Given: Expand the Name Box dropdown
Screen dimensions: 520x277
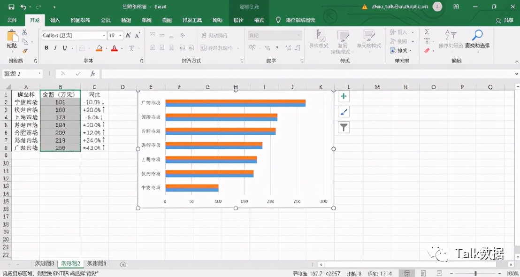Looking at the screenshot, I should [40, 74].
